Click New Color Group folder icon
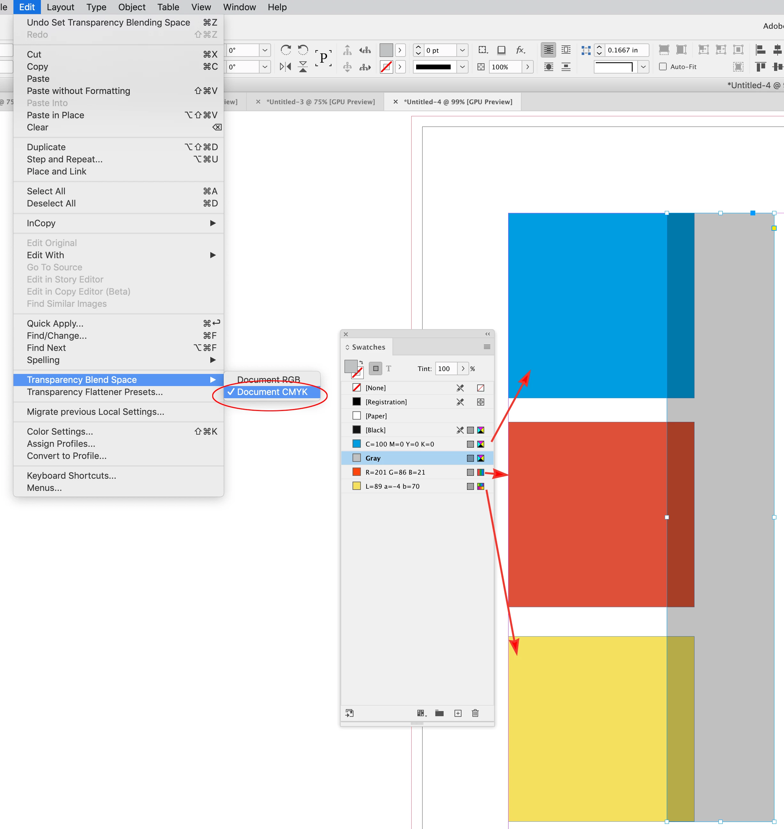Screen dimensions: 784x829 point(439,713)
